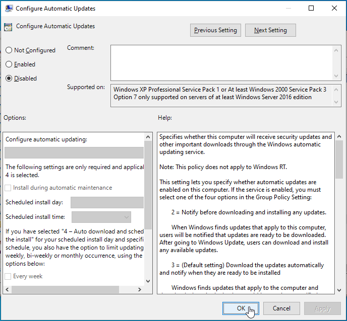The image size is (347, 321).
Task: Go to the Next Setting
Action: [x=270, y=30]
